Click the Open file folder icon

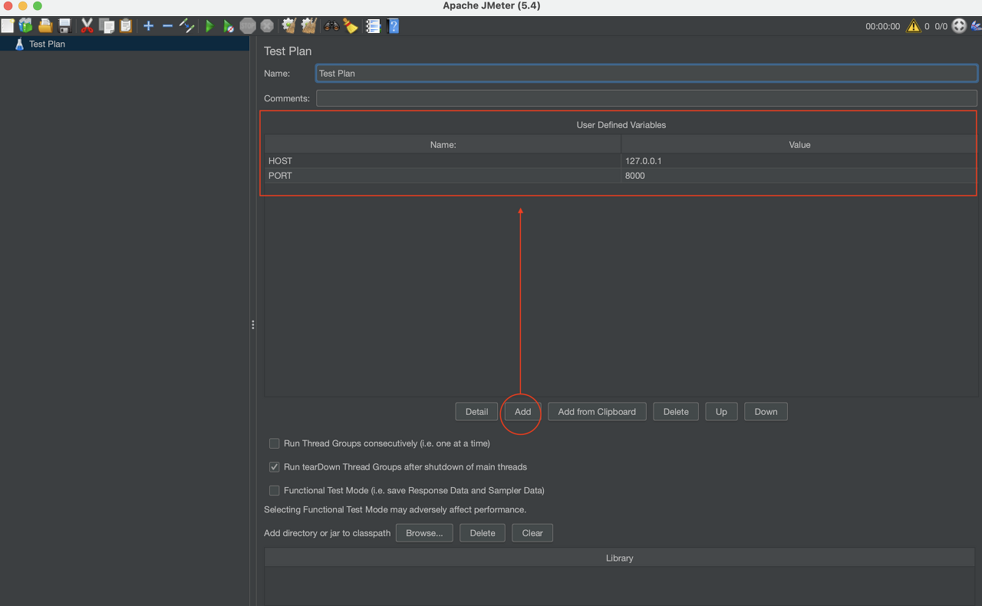click(x=45, y=26)
